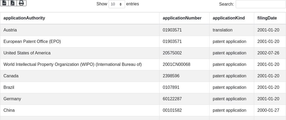Screen dimensions: 286x120
Task: Sort by applicationNumber column header
Action: point(182,18)
